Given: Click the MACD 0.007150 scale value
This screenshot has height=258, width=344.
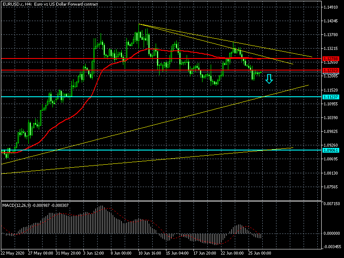Looking at the screenshot, I should [332, 203].
